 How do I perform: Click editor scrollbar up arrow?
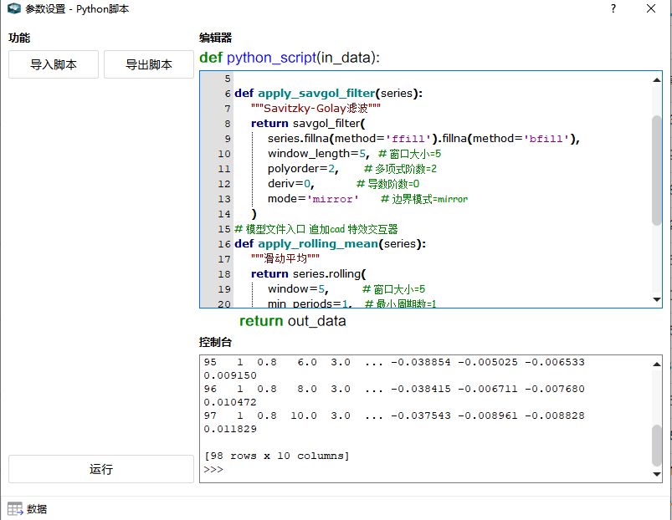[x=657, y=79]
